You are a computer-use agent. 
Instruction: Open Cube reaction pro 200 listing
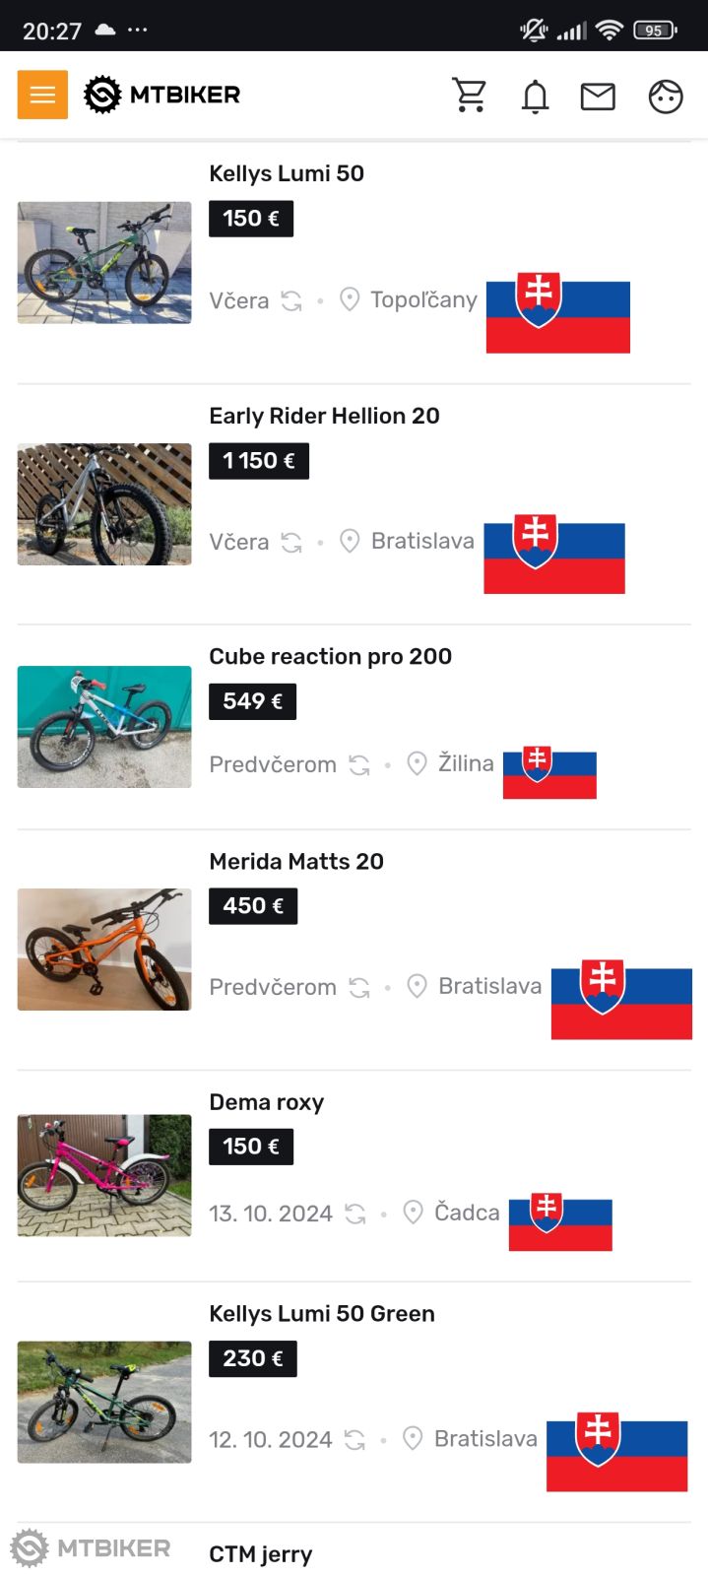tap(330, 657)
